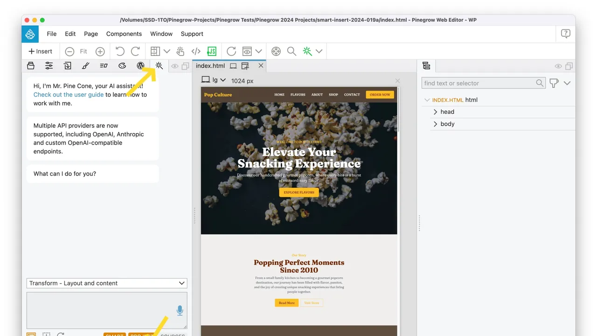Open the Components menu
The width and height of the screenshot is (597, 336).
pos(124,34)
